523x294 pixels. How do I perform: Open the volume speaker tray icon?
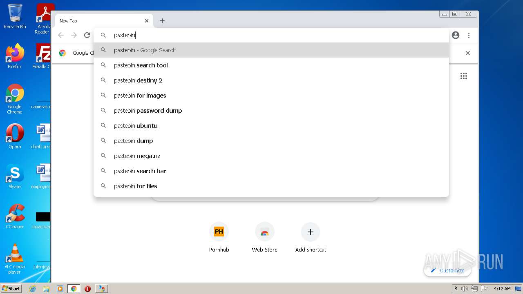pos(465,289)
